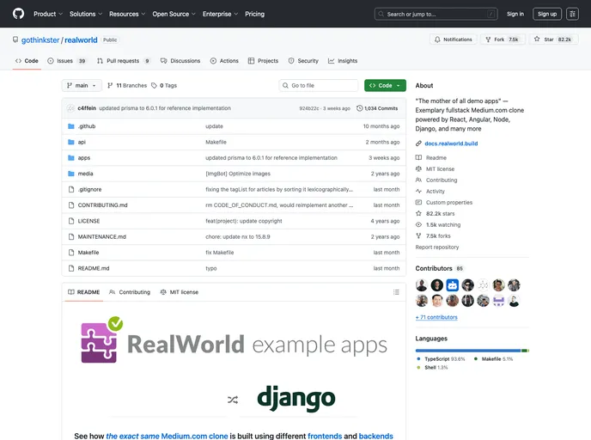The width and height of the screenshot is (591, 440).
Task: Fork the realworld repository
Action: tap(503, 40)
